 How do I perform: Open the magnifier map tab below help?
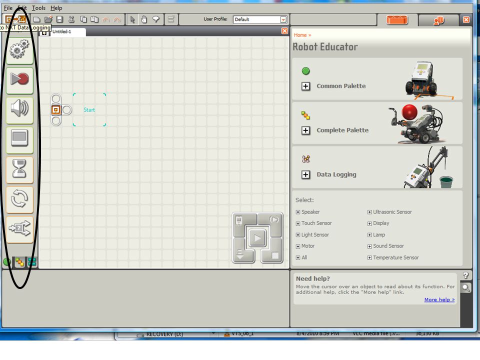point(465,288)
